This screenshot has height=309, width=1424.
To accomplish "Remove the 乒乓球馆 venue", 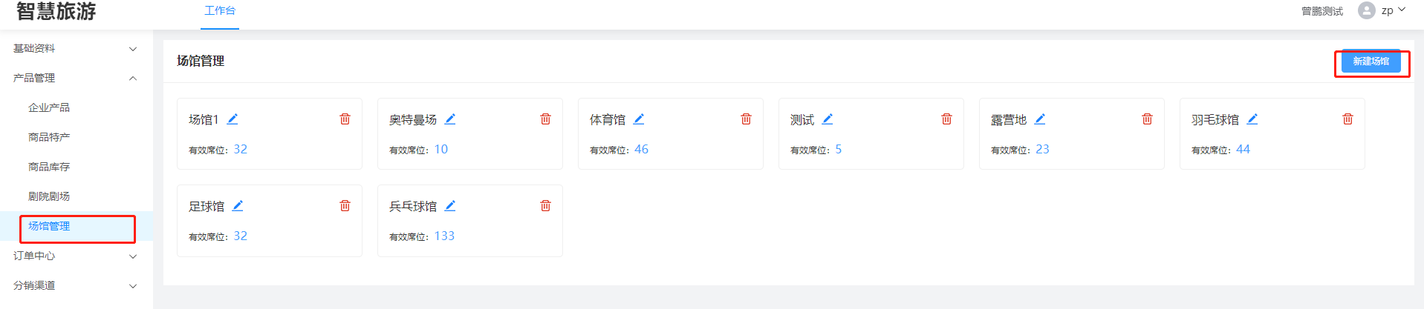I will pyautogui.click(x=545, y=206).
